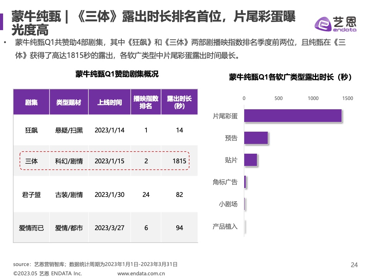Click the date 2023/3/27
Screen dimensions: 371x278
point(109,228)
